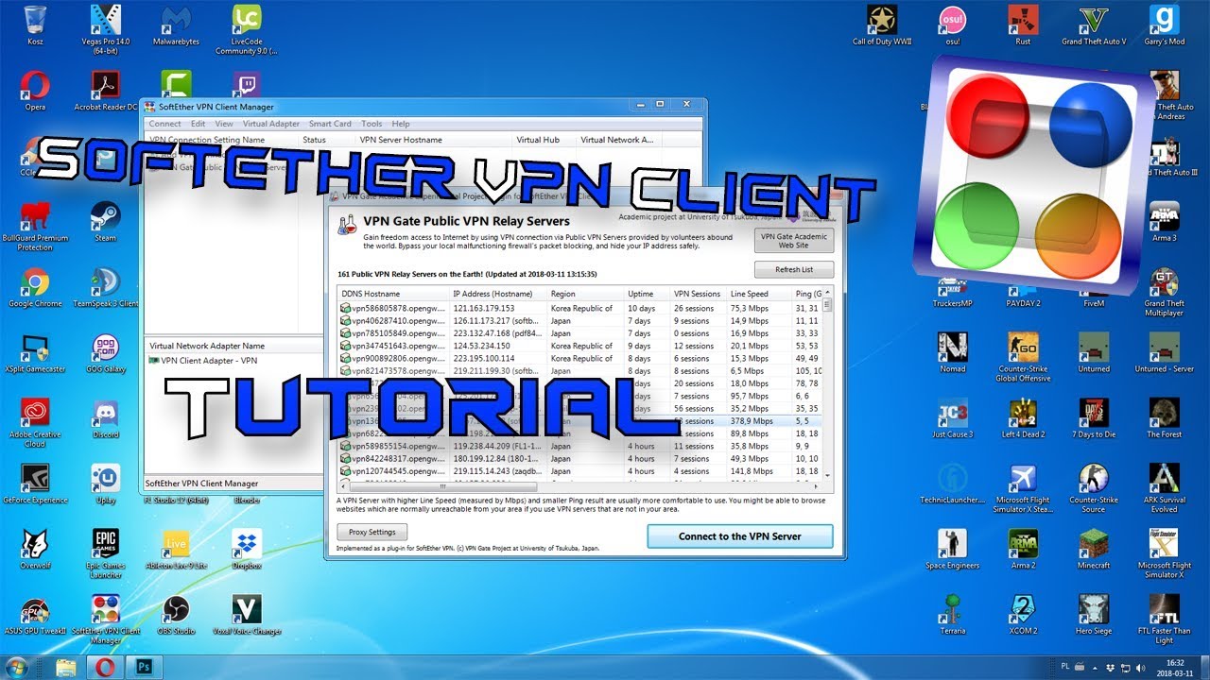Select server row with 378,9 Mbps speed

point(580,421)
